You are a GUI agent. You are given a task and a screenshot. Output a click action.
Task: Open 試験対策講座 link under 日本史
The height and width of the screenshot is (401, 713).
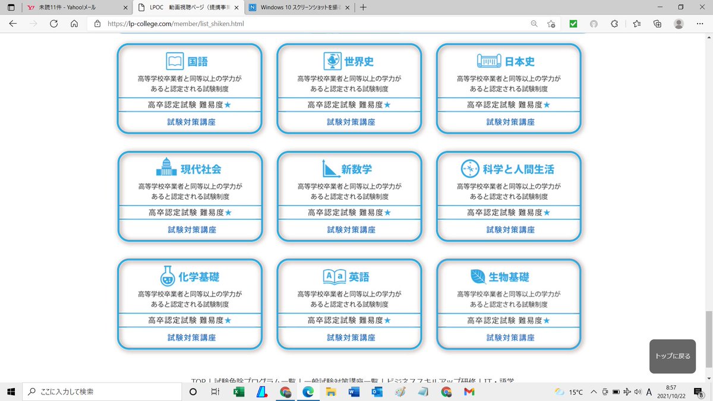[510, 122]
